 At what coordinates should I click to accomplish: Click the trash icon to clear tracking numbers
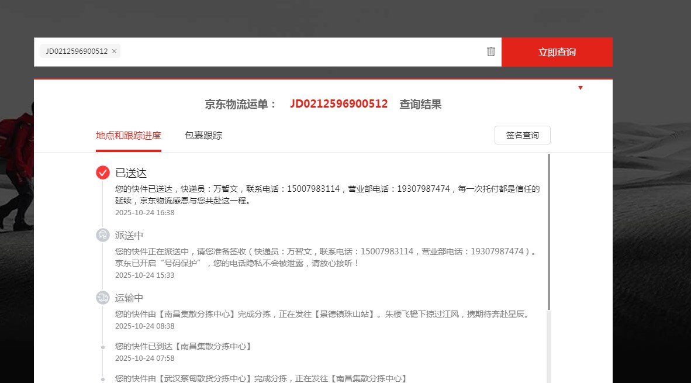coord(491,51)
